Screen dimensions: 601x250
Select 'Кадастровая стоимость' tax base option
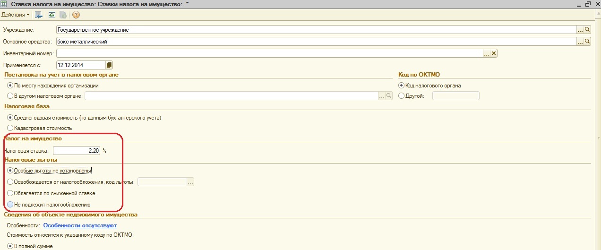(10, 128)
